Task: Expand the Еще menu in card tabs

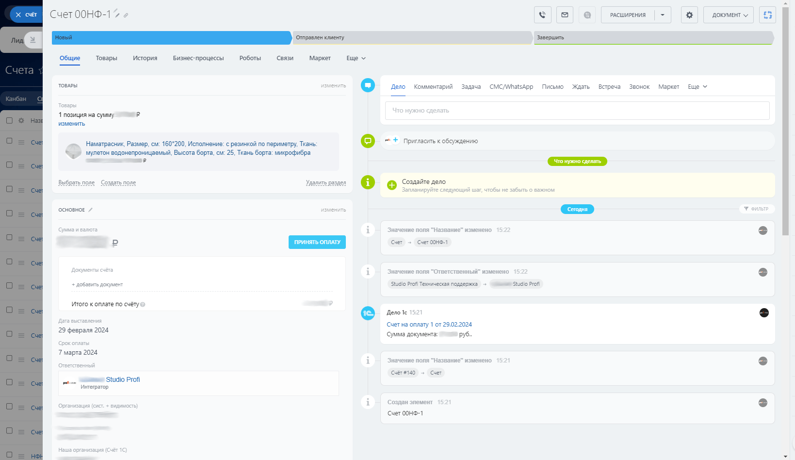Action: tap(356, 58)
